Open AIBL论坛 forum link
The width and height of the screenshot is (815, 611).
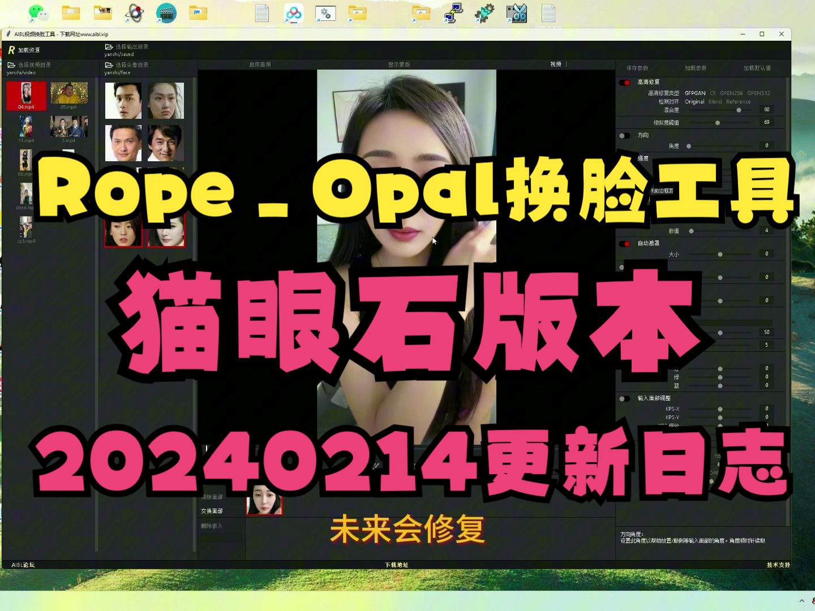click(x=23, y=565)
